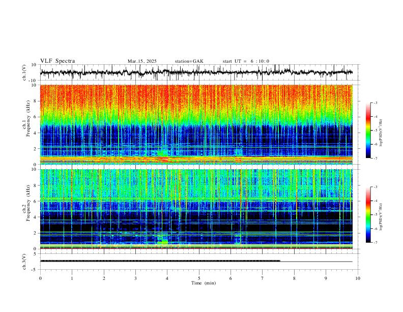
Task: Click the ch.1 black waveform trace
Action: click(196, 72)
